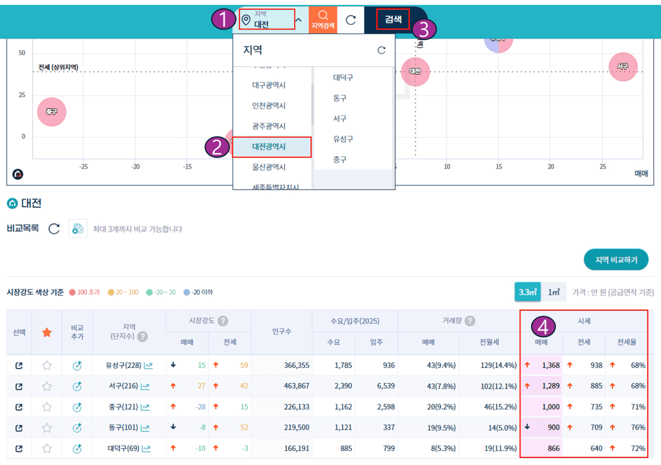Click the 전월세 column header

coord(490,342)
